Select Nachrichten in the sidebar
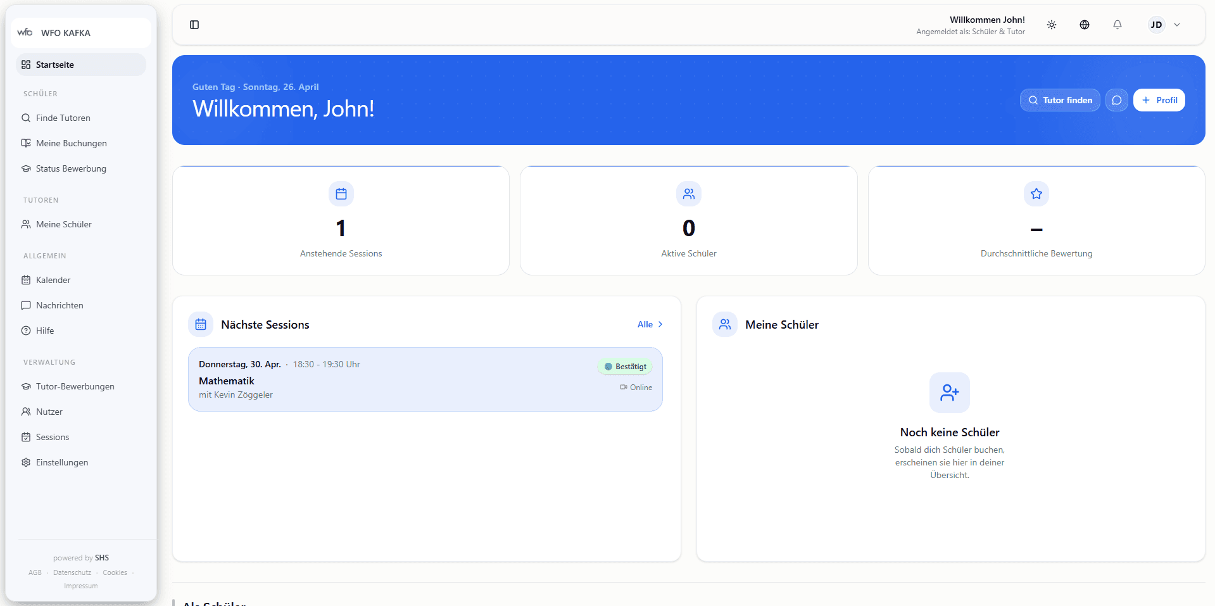The image size is (1215, 606). (59, 305)
